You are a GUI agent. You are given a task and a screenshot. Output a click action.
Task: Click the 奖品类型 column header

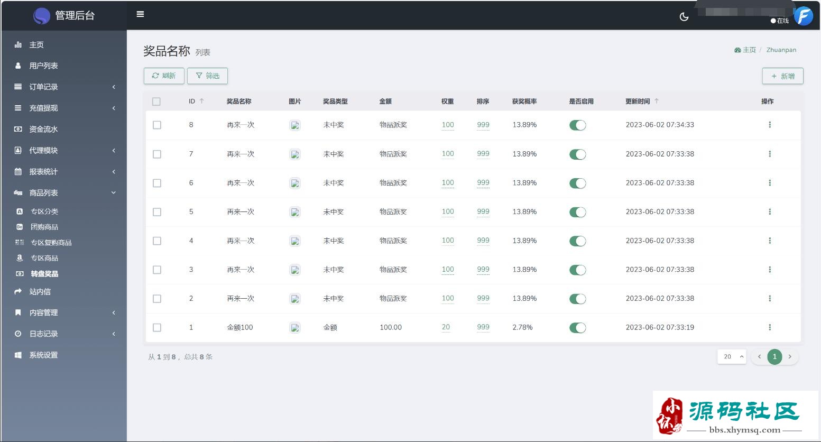point(335,102)
